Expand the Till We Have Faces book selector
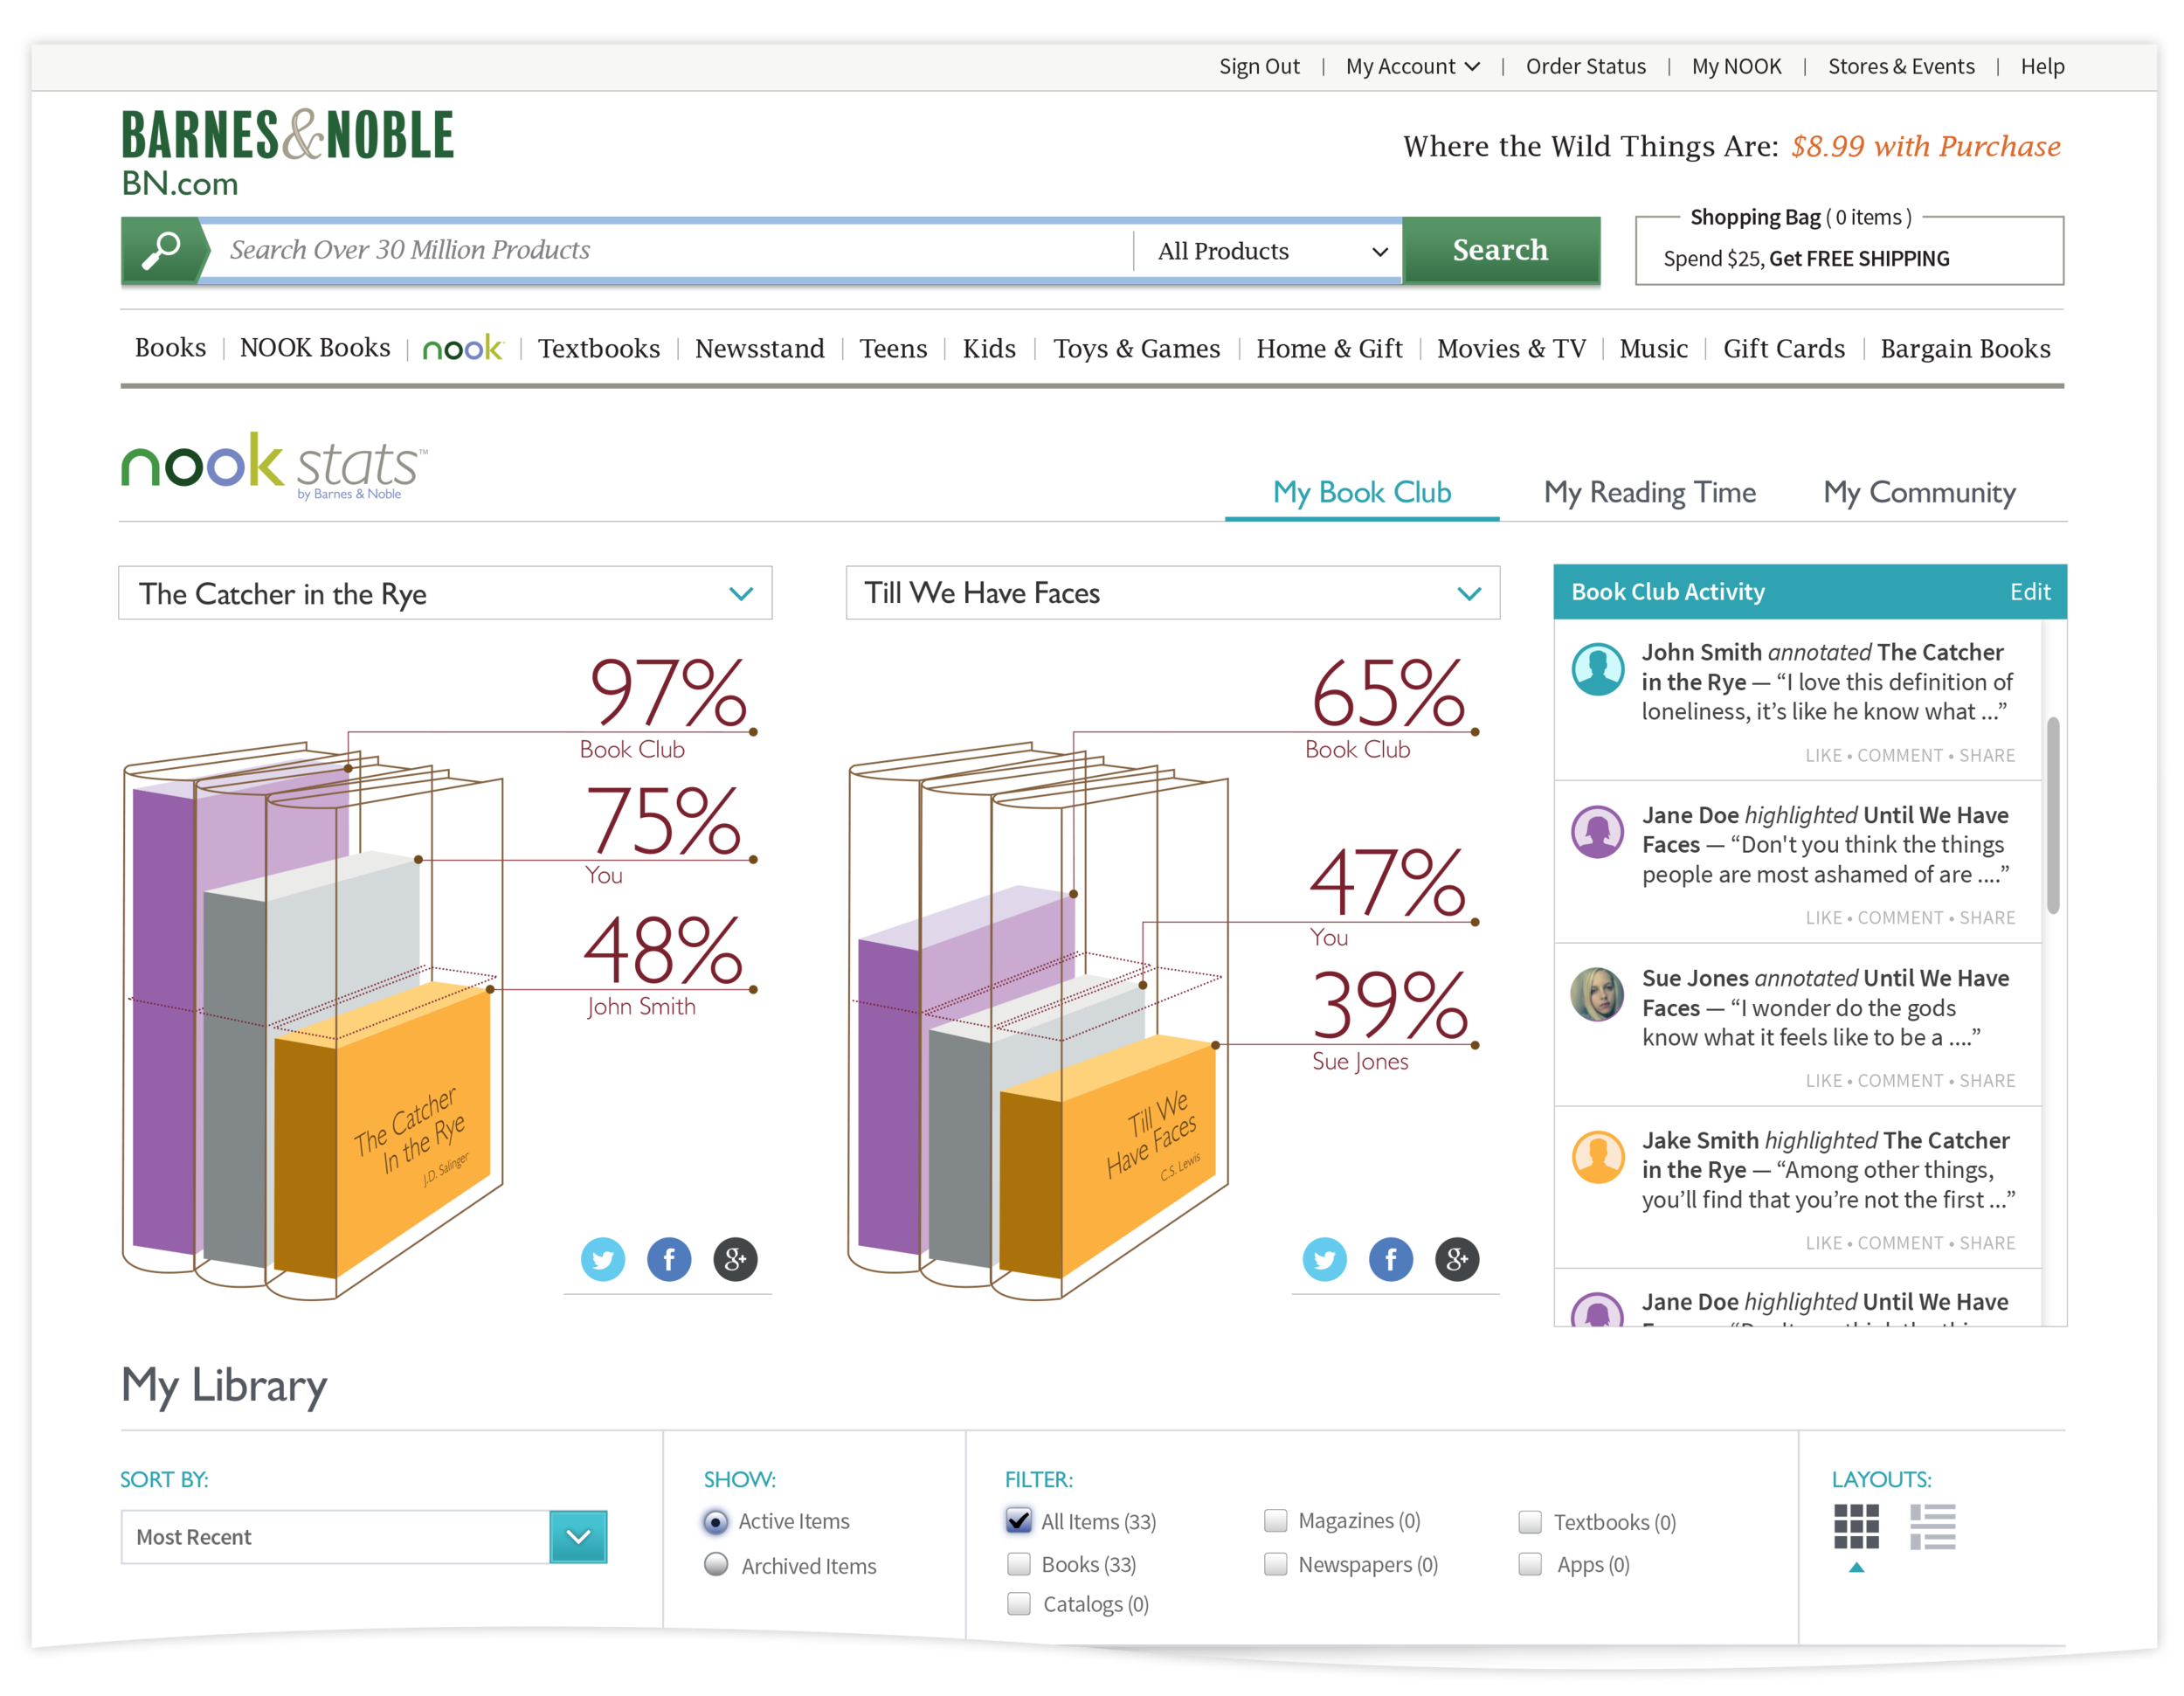Image resolution: width=2184 pixels, height=1696 pixels. (1172, 593)
